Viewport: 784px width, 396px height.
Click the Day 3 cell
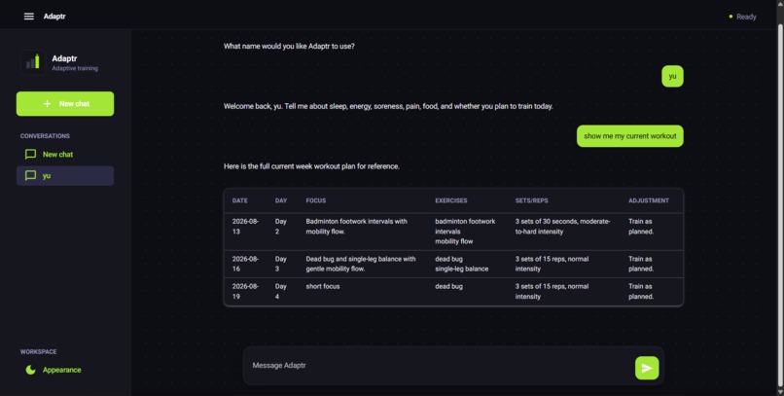click(280, 264)
